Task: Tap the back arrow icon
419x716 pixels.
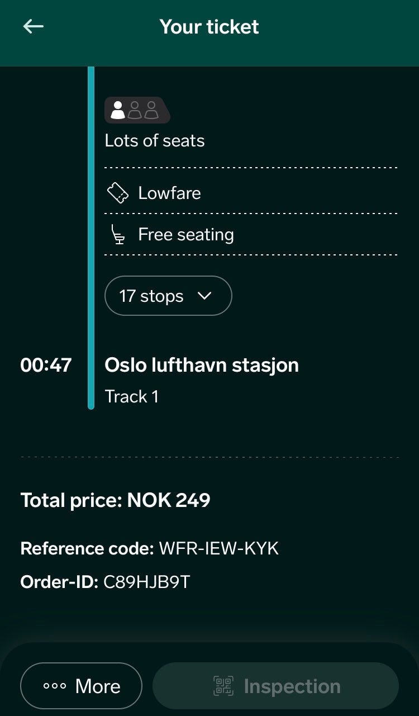Action: (33, 26)
